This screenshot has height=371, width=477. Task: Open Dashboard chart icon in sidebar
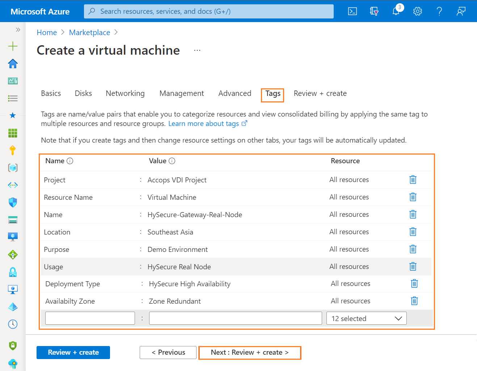(x=13, y=81)
